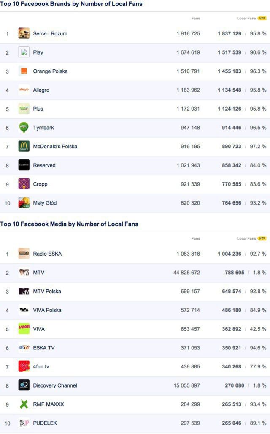This screenshot has width=270, height=434.
Task: Click the RMF MAXXX green X icon
Action: coord(24,404)
